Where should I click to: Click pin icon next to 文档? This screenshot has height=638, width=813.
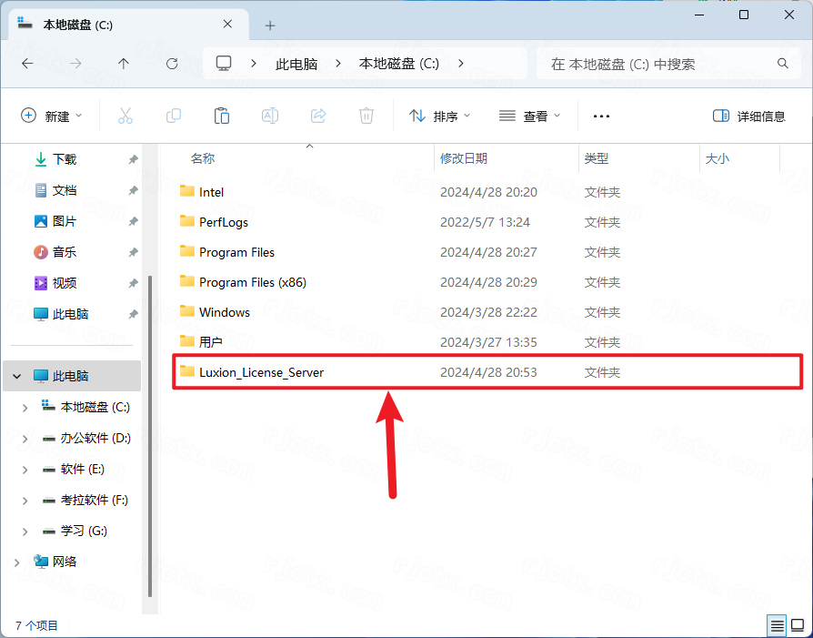(x=134, y=190)
